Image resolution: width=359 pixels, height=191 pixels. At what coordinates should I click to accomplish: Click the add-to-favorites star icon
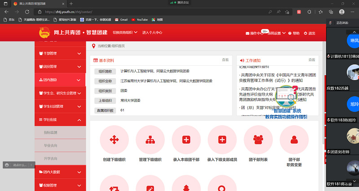[x=287, y=12]
